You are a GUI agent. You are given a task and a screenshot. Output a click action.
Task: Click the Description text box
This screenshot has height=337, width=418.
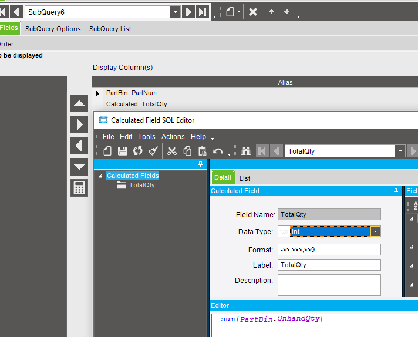(329, 285)
